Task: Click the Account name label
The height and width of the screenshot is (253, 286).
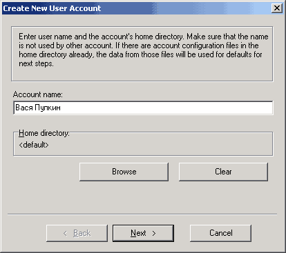Action: tap(38, 94)
